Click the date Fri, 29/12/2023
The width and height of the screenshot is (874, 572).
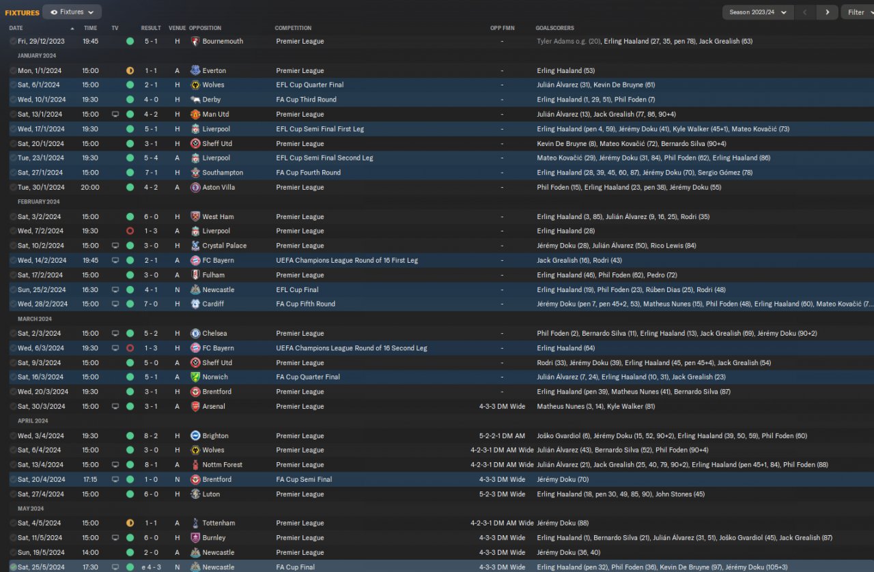41,42
